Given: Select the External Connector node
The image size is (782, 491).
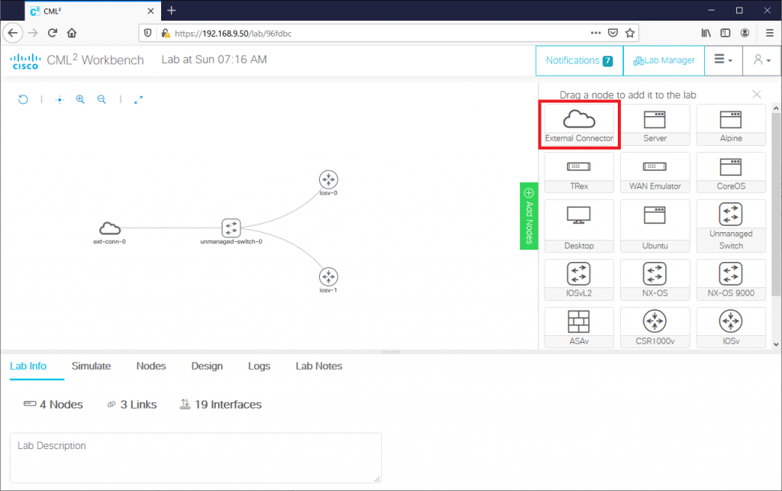Looking at the screenshot, I should pos(578,124).
